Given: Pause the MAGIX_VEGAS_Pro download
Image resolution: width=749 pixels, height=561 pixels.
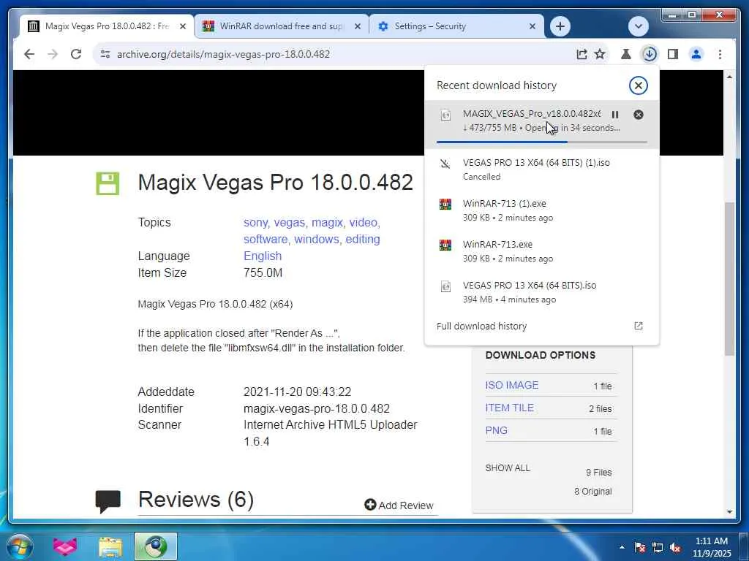Looking at the screenshot, I should (x=615, y=115).
